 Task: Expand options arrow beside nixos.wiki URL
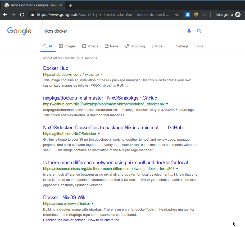(93, 203)
